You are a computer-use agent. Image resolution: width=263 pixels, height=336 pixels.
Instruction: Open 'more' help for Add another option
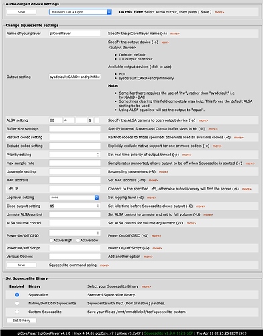click(x=148, y=257)
